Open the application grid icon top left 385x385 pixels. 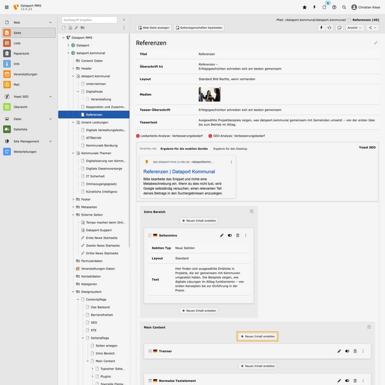[6, 7]
